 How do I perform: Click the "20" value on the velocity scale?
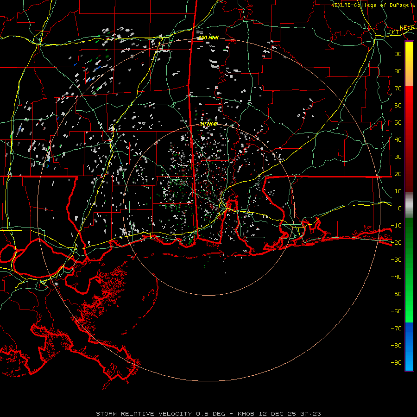[398, 174]
